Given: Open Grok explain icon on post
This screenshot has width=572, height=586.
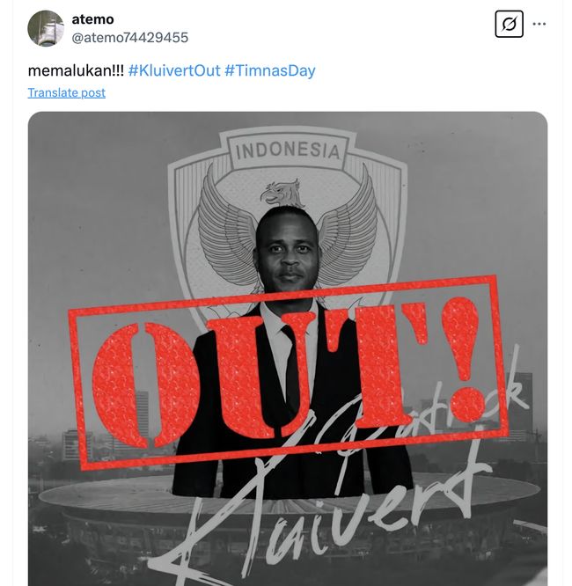Looking at the screenshot, I should click(509, 24).
